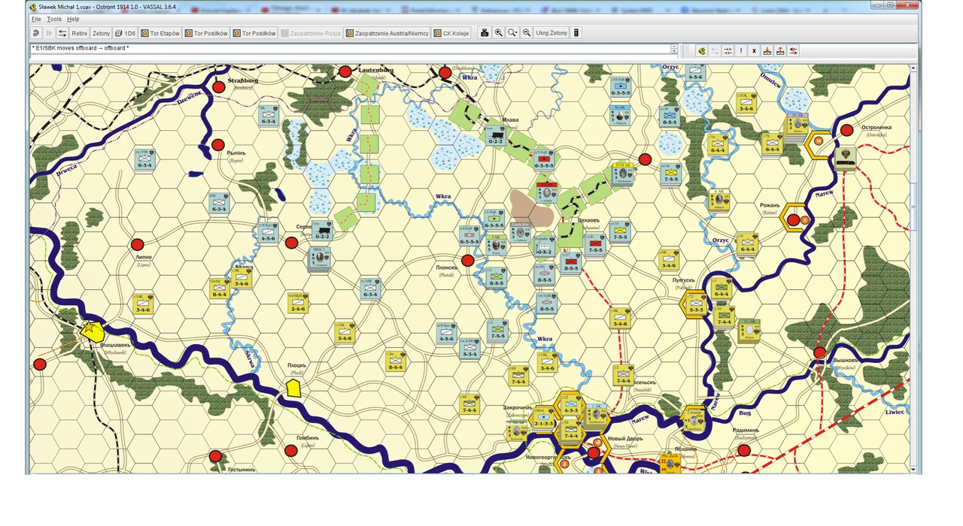Click the zoom out magnifier icon
This screenshot has width=963, height=526.
527,33
